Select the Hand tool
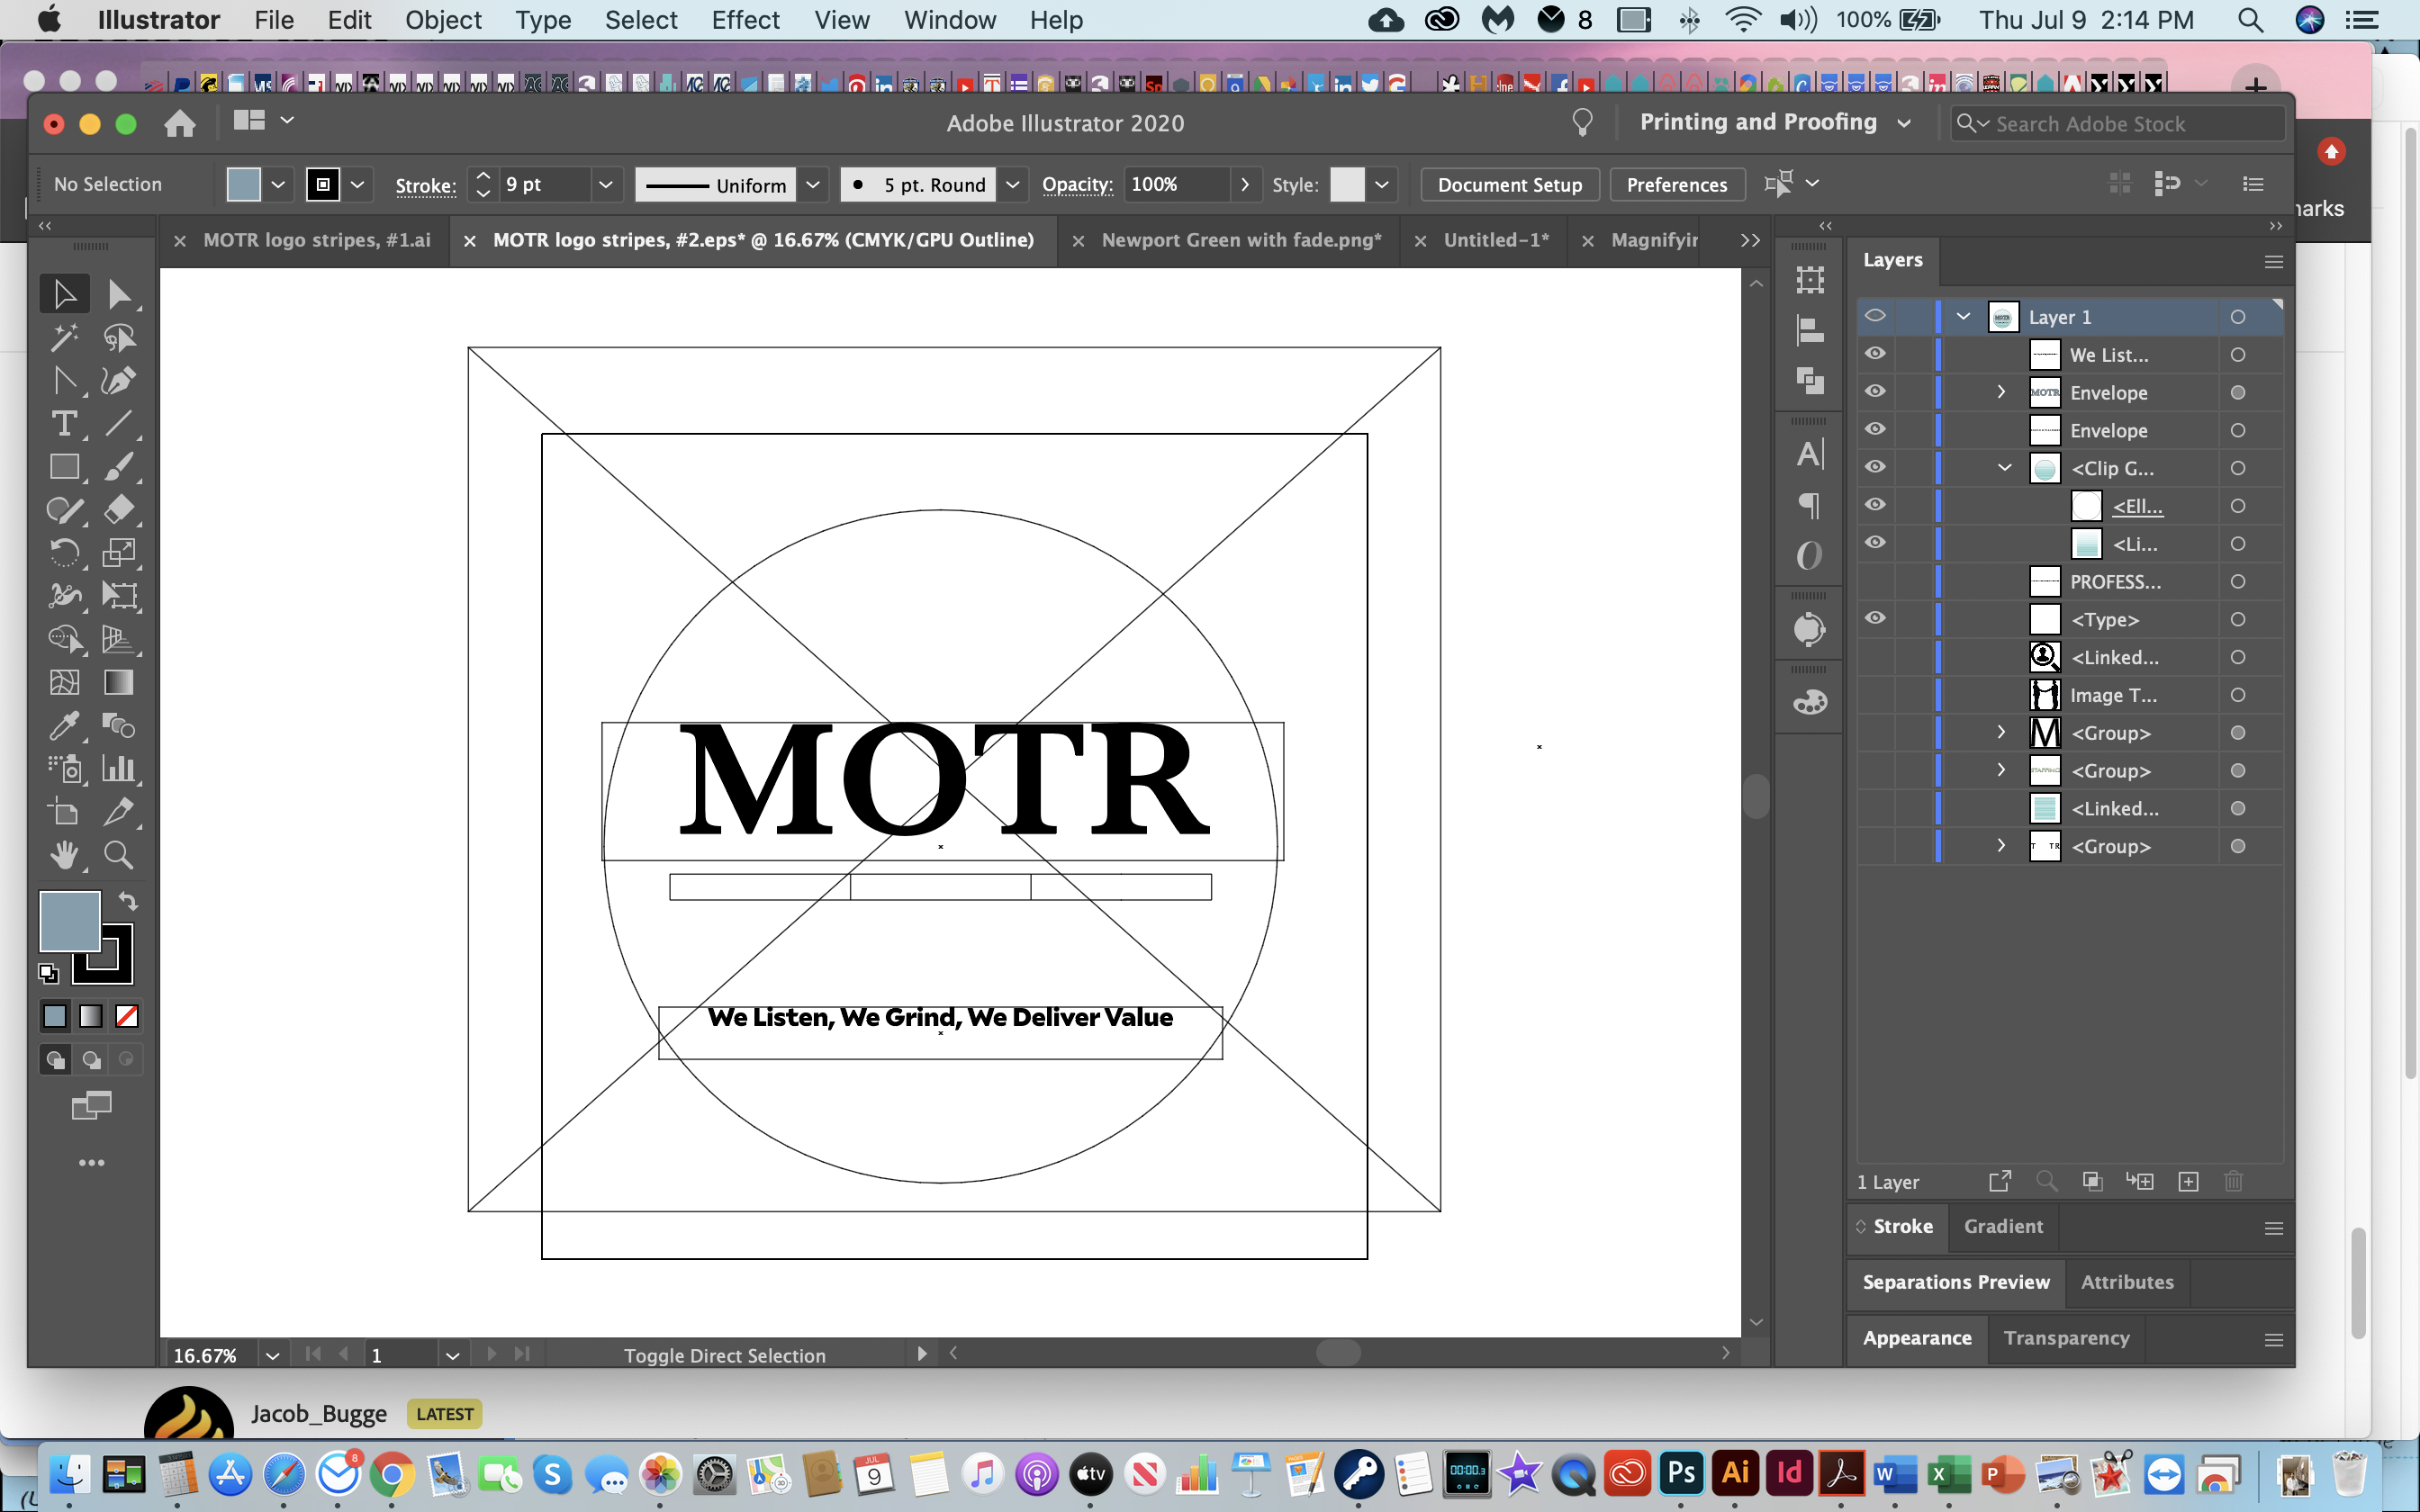The height and width of the screenshot is (1512, 2420). click(x=64, y=855)
